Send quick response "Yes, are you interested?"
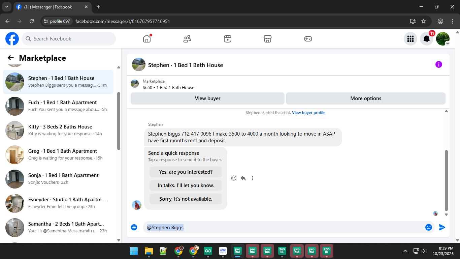460x259 pixels. pos(186,172)
